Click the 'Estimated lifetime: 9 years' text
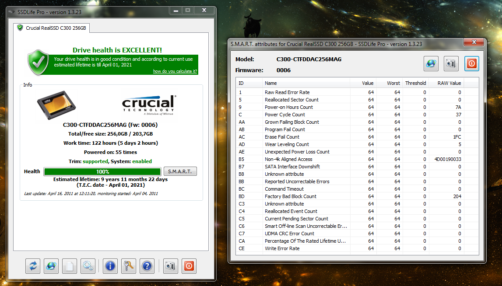 click(110, 179)
